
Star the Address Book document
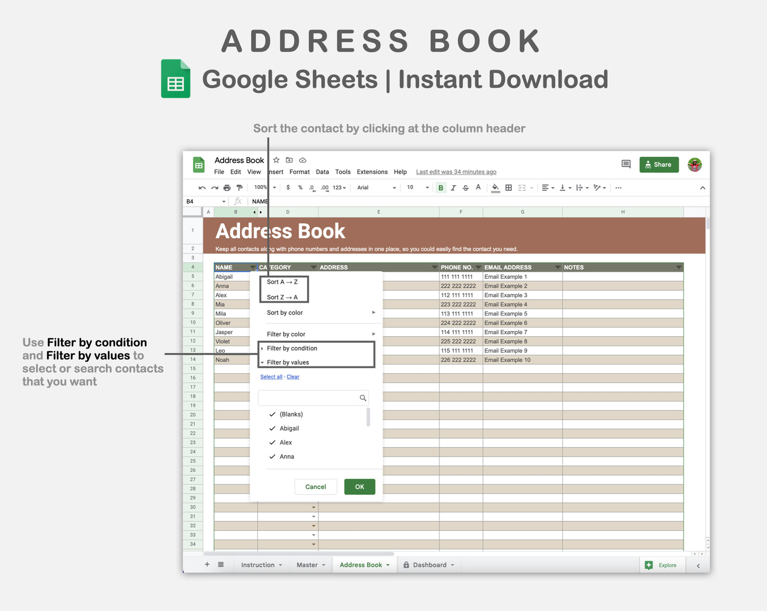click(x=276, y=160)
